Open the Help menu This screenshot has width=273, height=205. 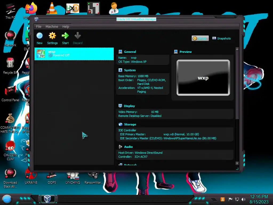click(66, 26)
